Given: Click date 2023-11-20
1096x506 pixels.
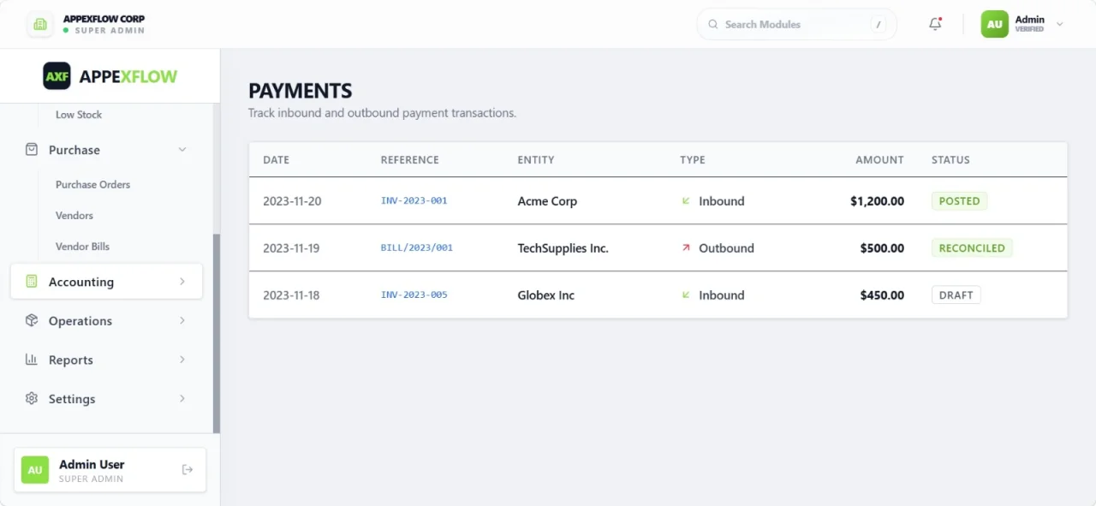Looking at the screenshot, I should (x=292, y=201).
